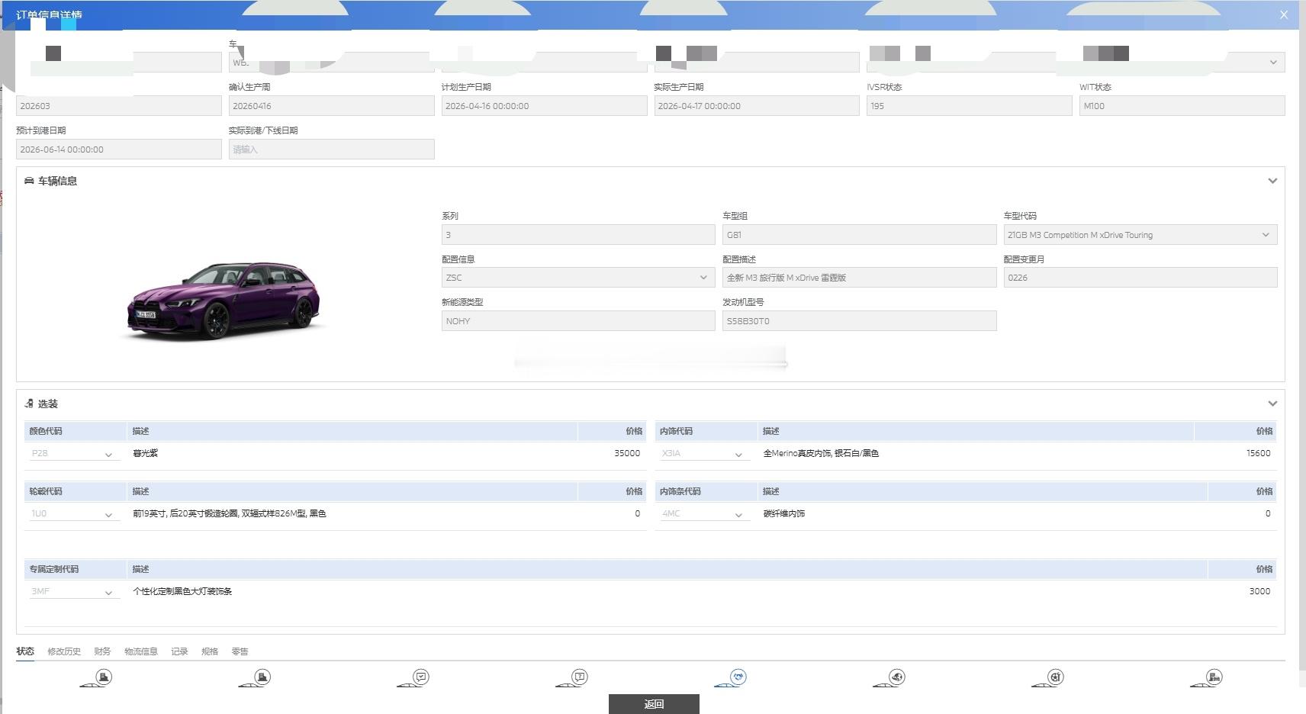This screenshot has height=714, width=1306.
Task: Click the 实际到港/下线日期 input field
Action: click(x=332, y=150)
